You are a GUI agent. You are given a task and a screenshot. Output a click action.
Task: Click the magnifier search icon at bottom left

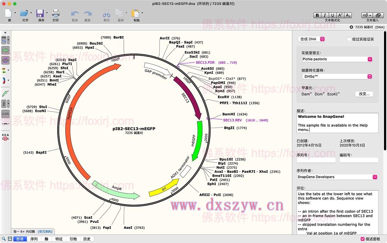4,239
